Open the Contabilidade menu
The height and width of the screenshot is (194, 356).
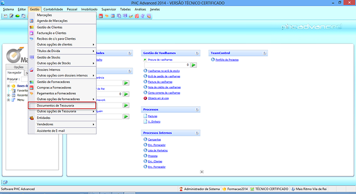[53, 9]
